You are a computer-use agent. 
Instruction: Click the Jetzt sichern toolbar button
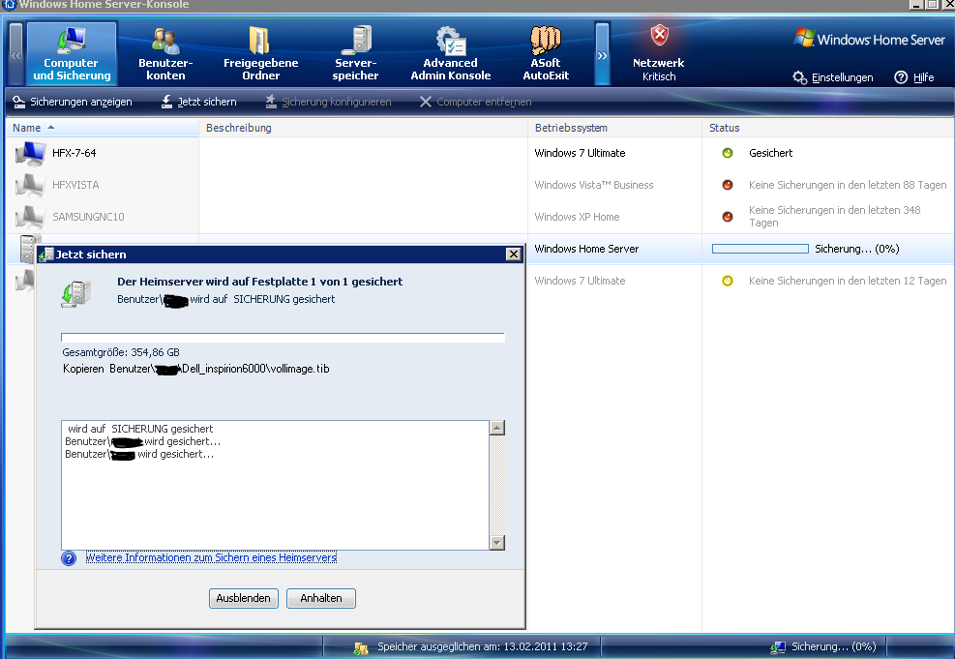click(198, 102)
